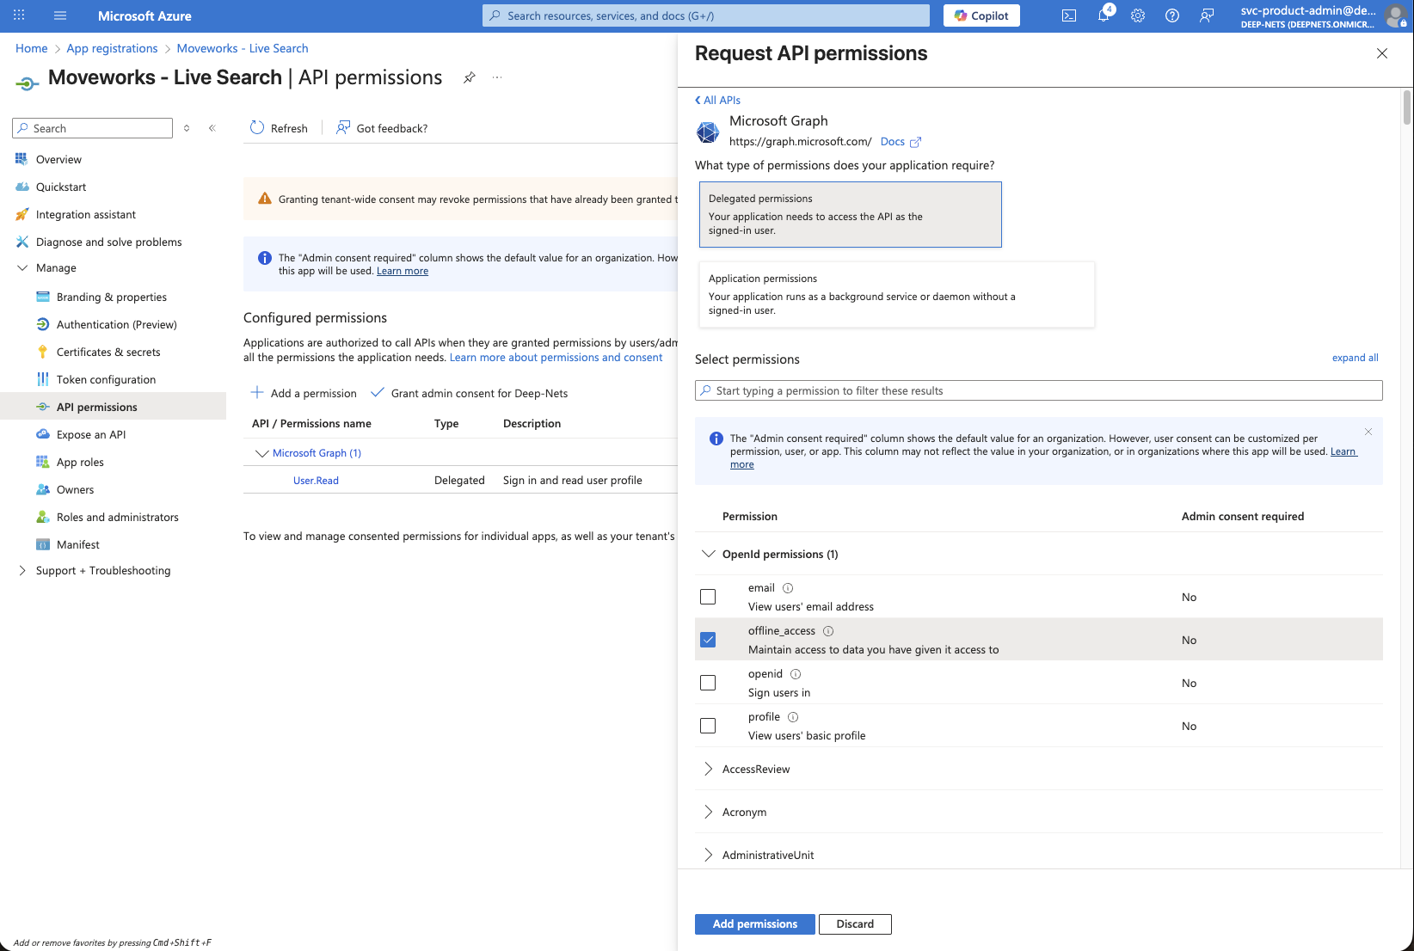The image size is (1414, 951).
Task: Collapse the OpenId permissions group
Action: tap(709, 554)
